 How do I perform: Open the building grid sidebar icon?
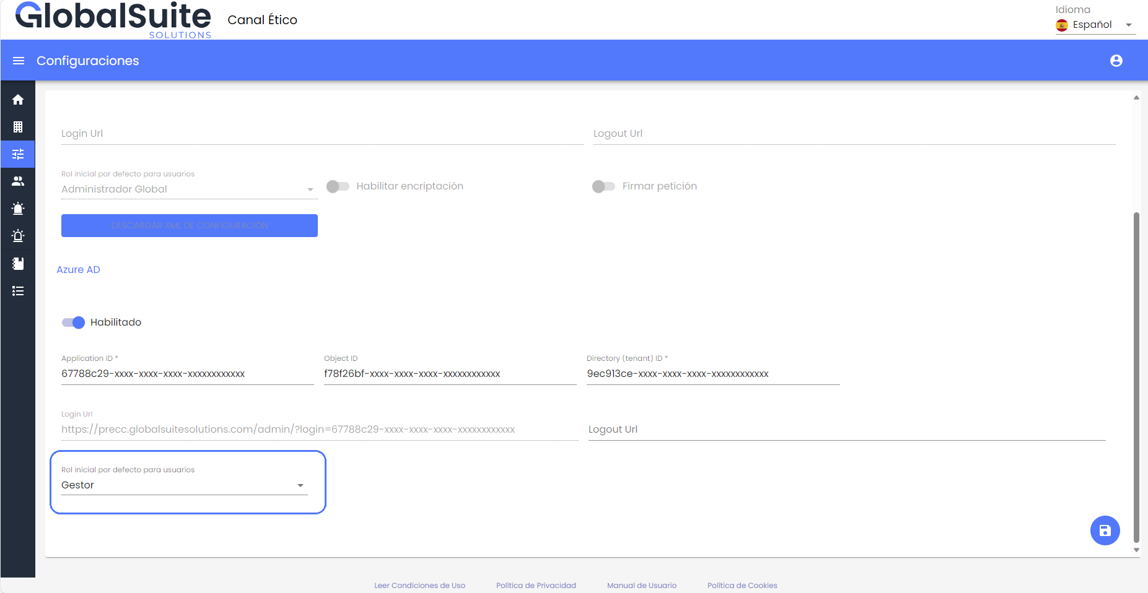pyautogui.click(x=18, y=127)
